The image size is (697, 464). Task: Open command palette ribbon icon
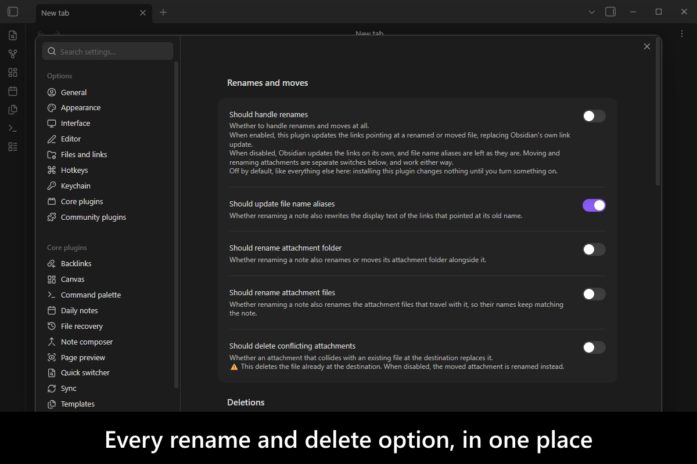[x=13, y=128]
